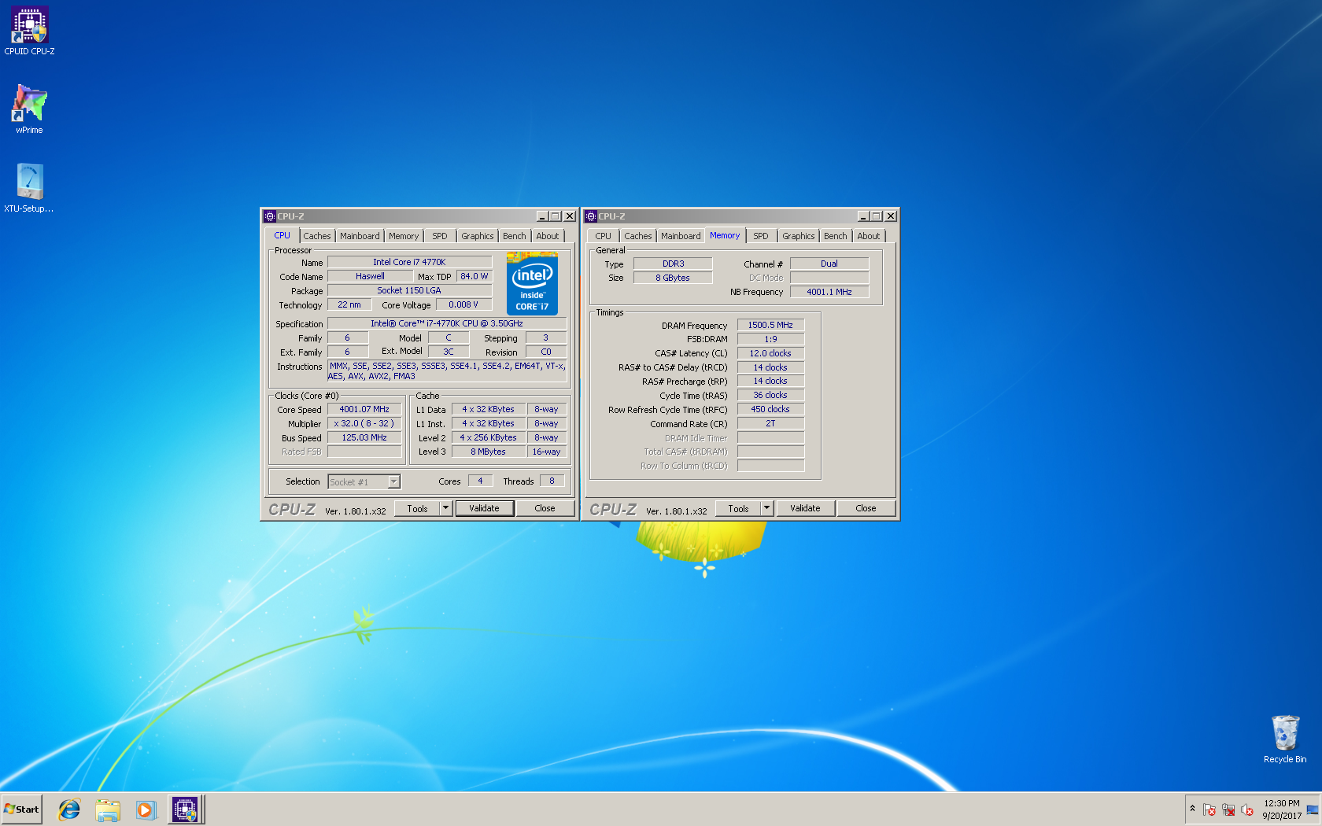Open the Recycle Bin
Viewport: 1322px width, 826px height.
1284,739
